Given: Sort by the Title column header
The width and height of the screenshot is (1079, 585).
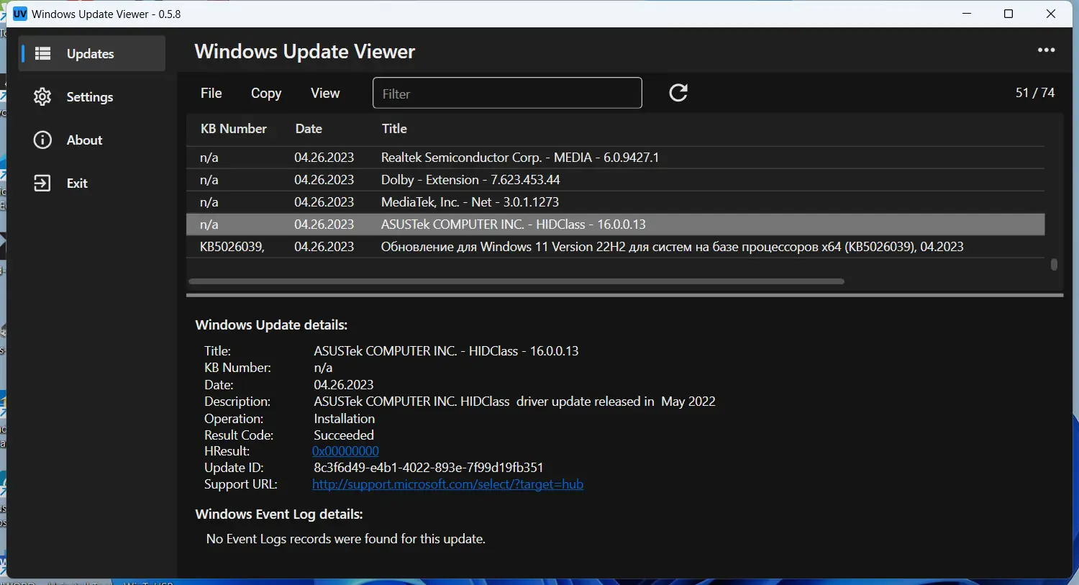Looking at the screenshot, I should tap(394, 129).
